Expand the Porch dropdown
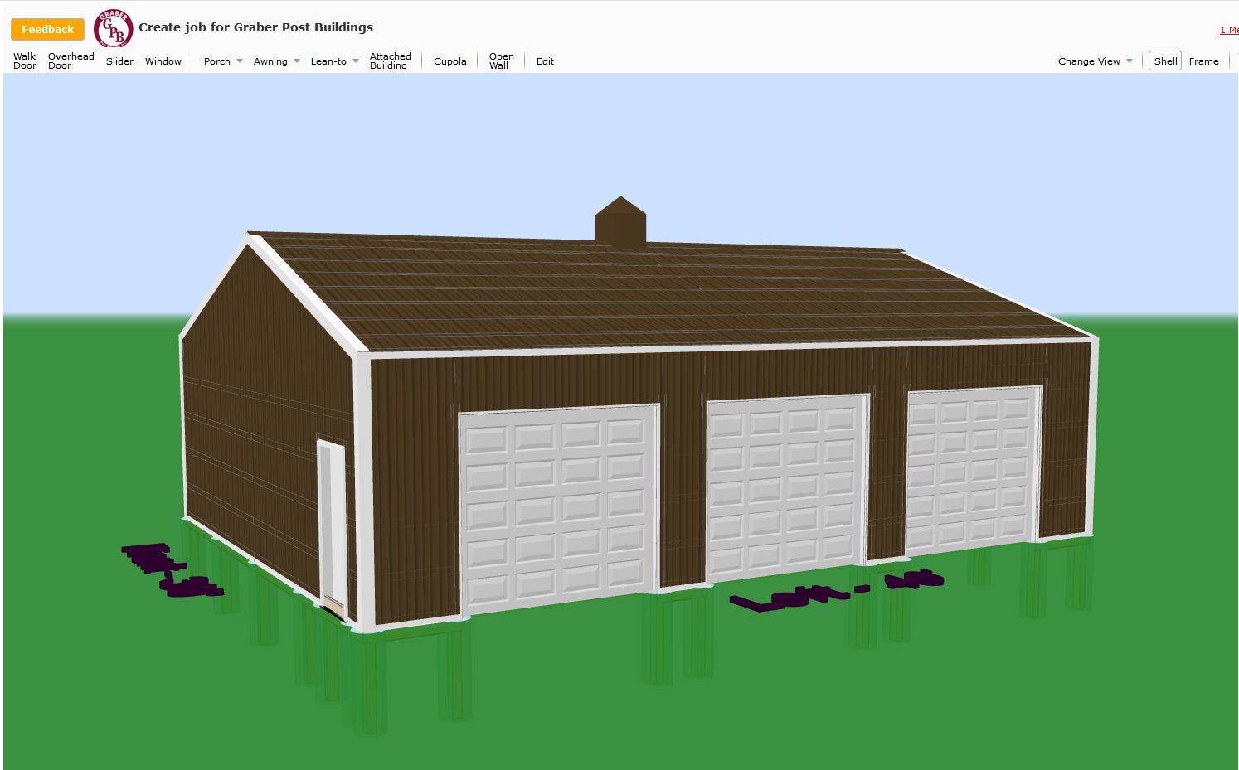Viewport: 1239px width, 770px height. click(x=223, y=61)
